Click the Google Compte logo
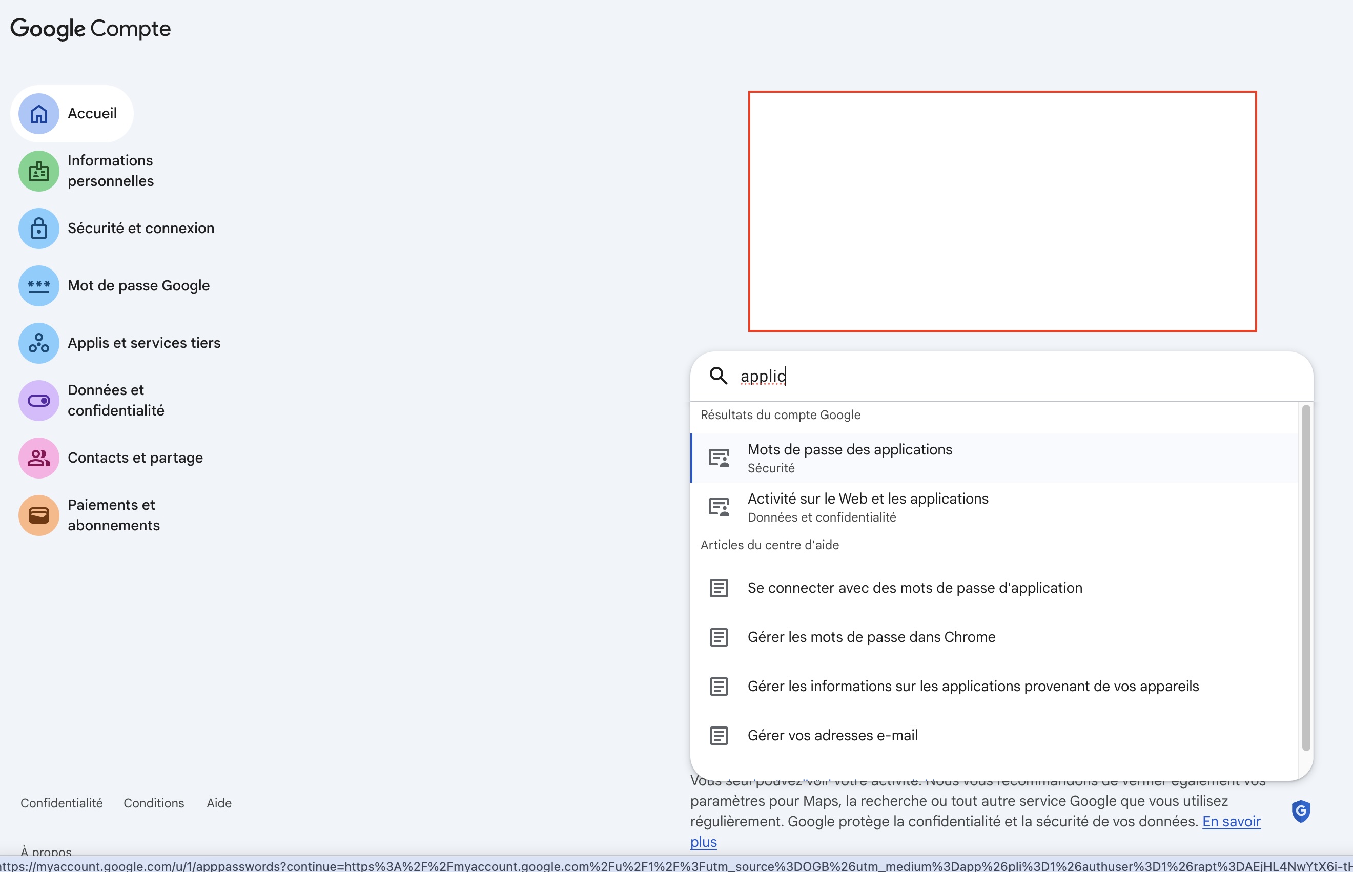This screenshot has height=872, width=1353. pyautogui.click(x=90, y=28)
